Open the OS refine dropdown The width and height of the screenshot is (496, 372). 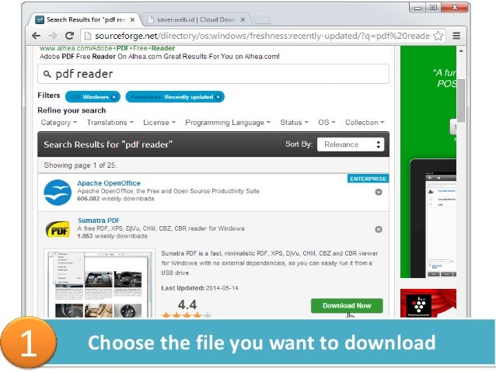(327, 123)
